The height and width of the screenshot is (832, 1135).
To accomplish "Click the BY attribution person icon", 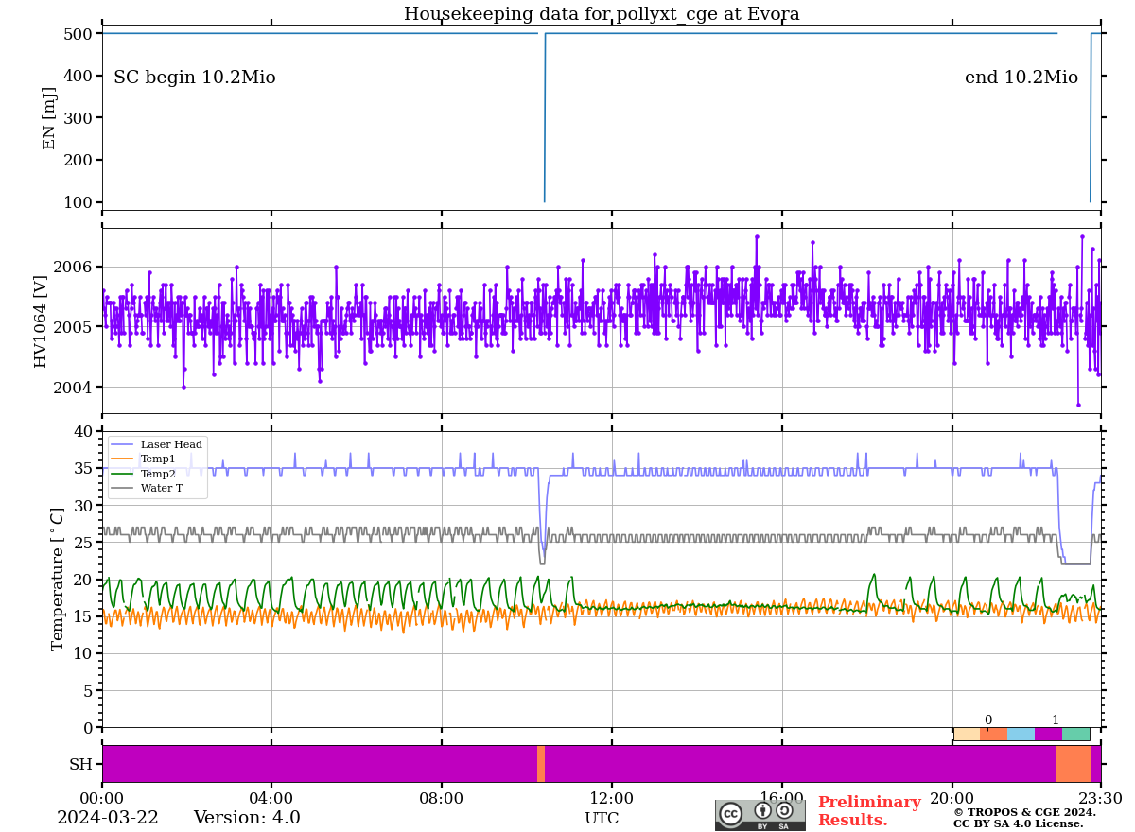I will point(762,810).
